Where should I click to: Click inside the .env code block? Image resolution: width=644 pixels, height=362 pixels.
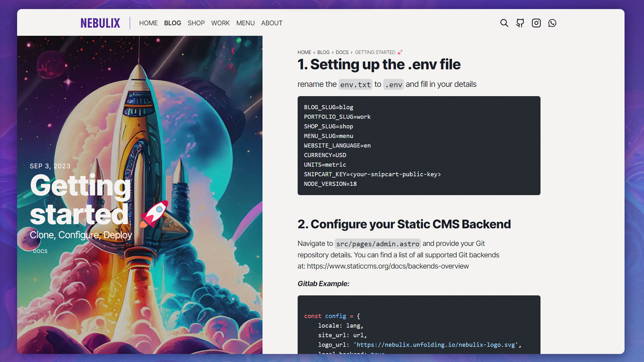pyautogui.click(x=419, y=145)
